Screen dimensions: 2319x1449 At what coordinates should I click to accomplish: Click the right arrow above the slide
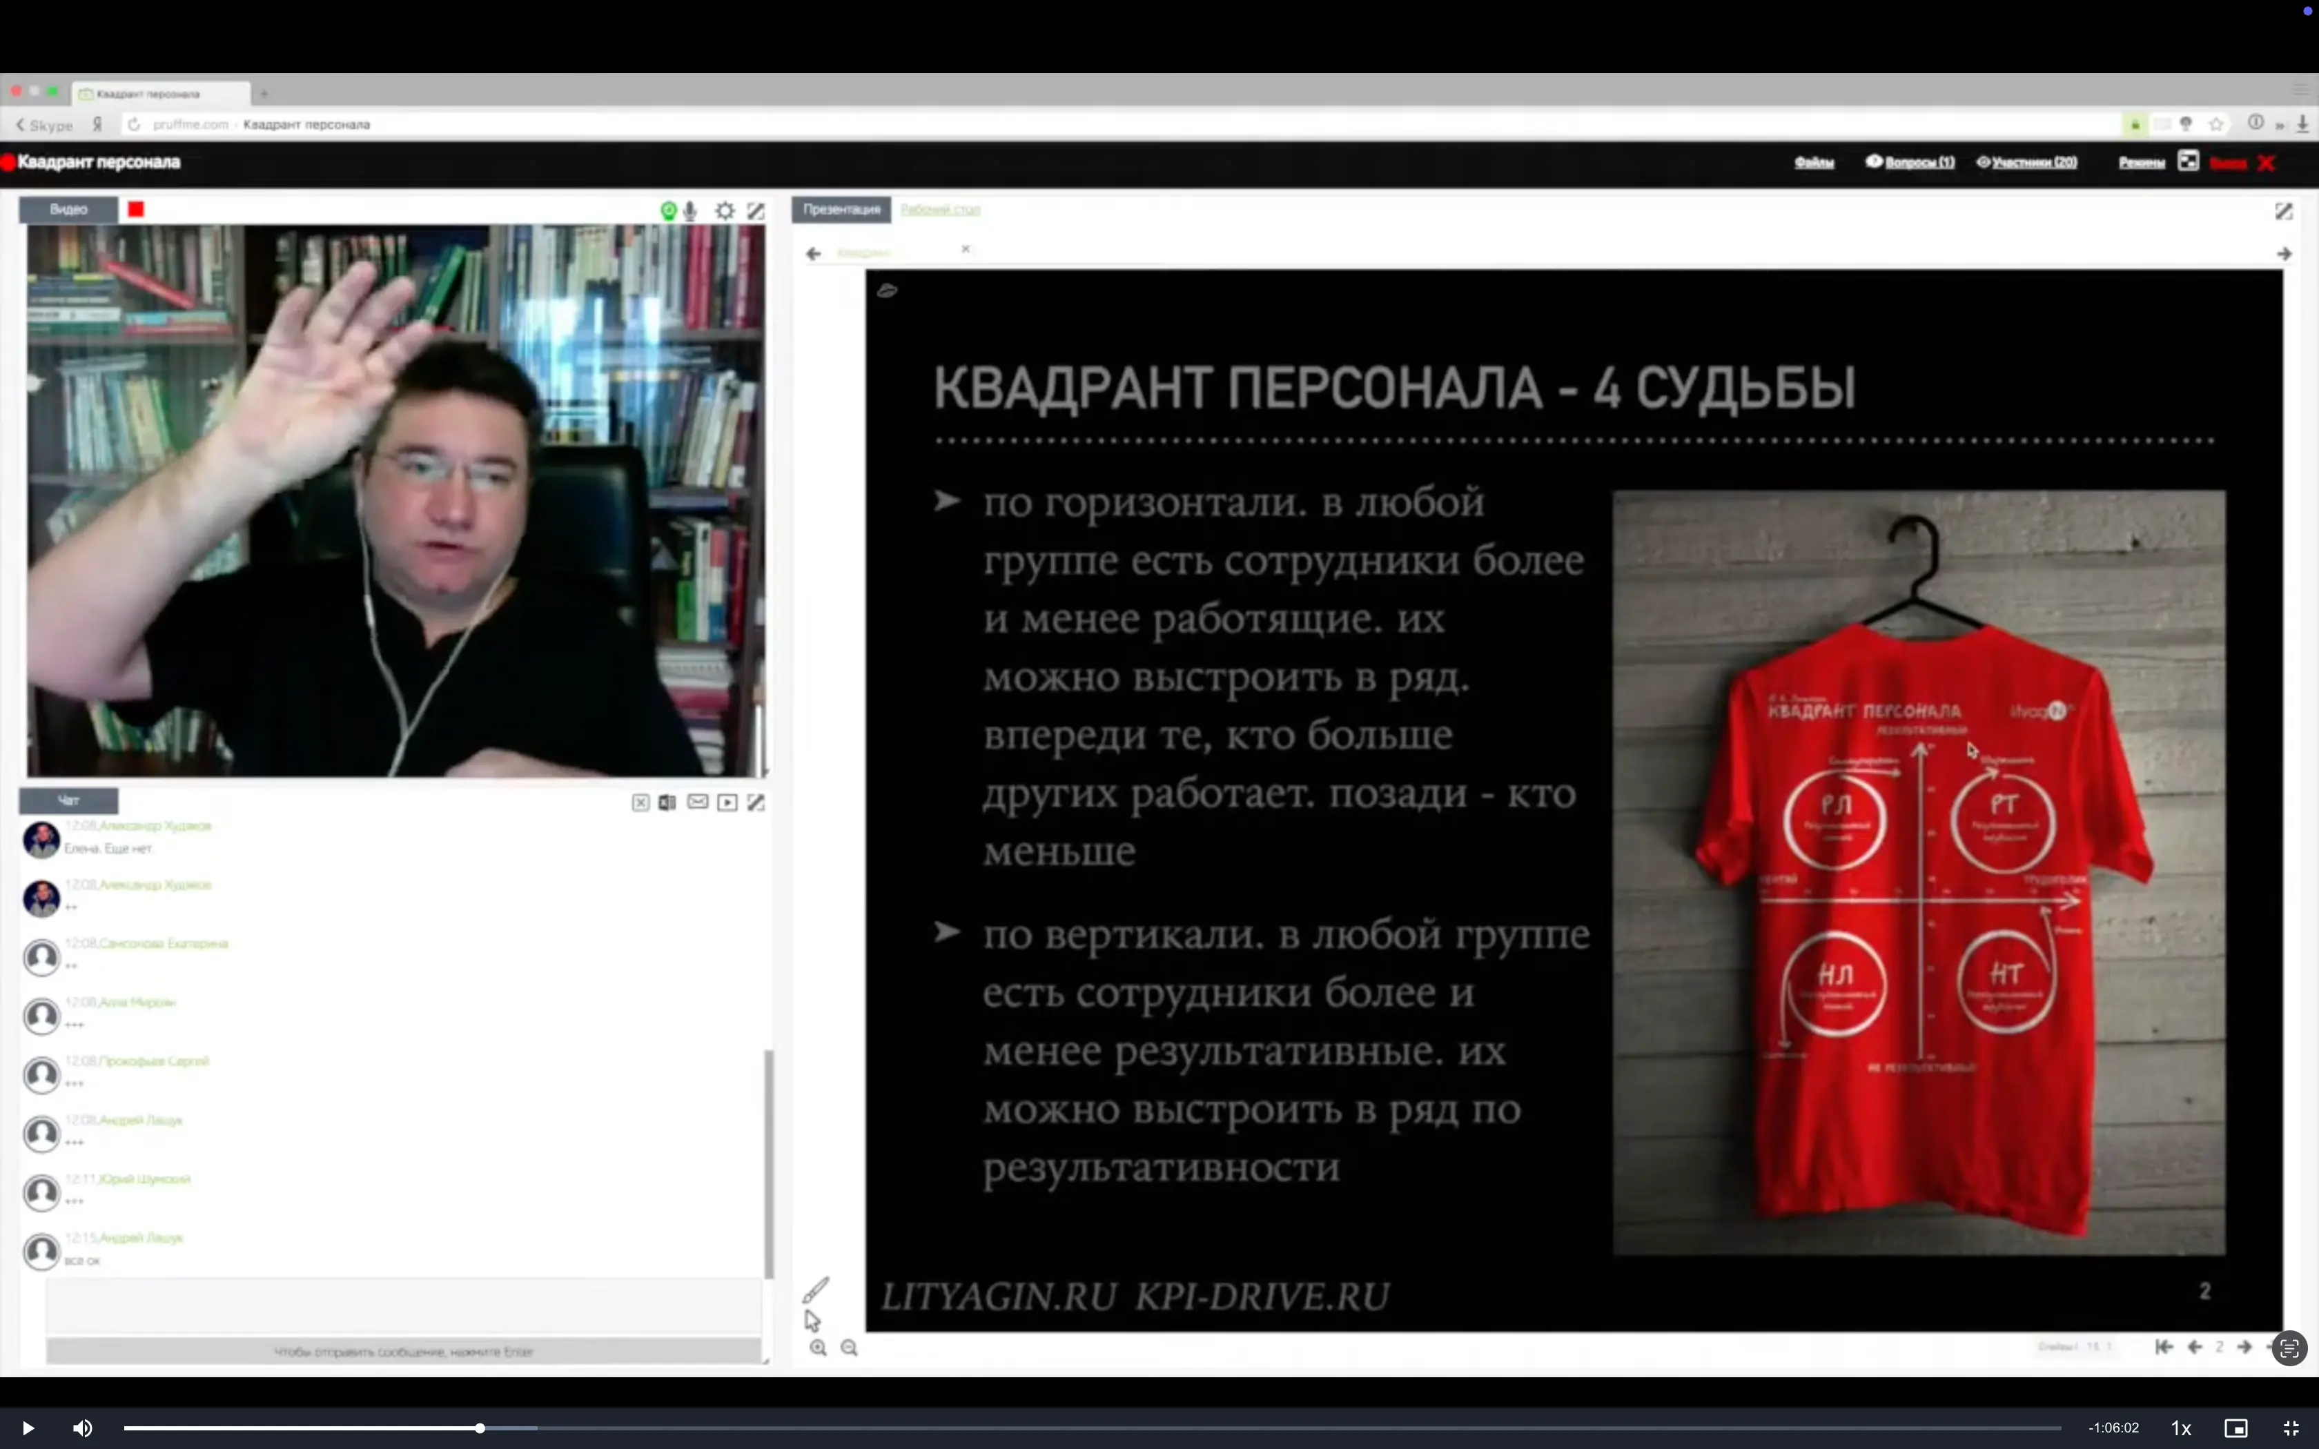[x=2284, y=254]
